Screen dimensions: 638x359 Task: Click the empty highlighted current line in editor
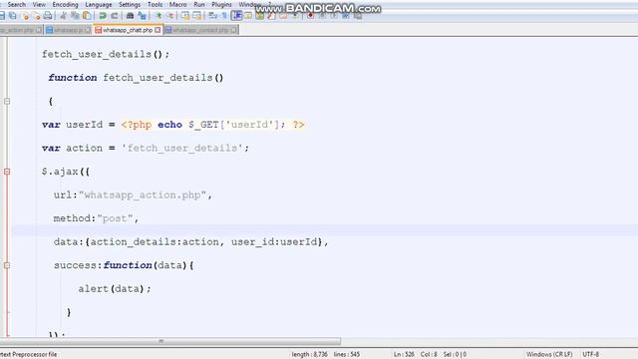coord(324,230)
